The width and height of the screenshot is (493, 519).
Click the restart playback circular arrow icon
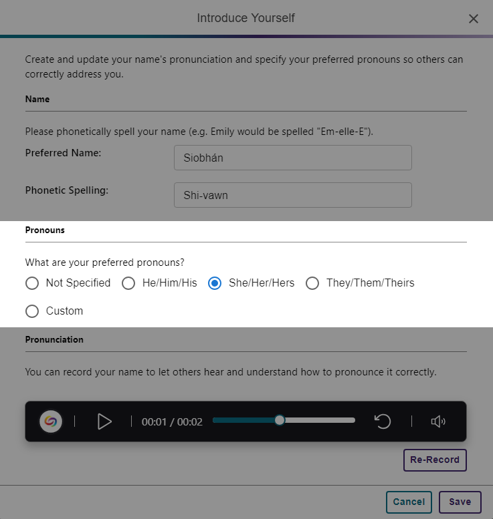pyautogui.click(x=383, y=421)
